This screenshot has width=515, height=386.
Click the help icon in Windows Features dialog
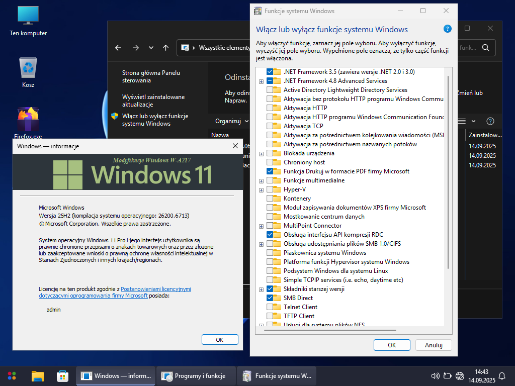[448, 29]
